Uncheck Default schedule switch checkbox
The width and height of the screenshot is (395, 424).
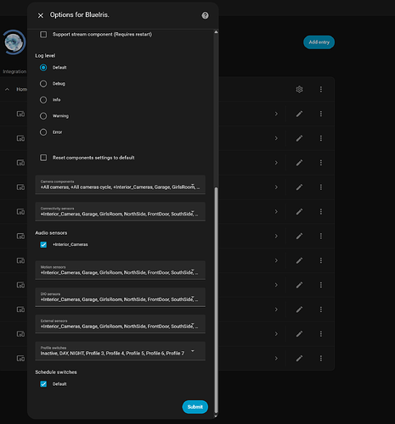tap(43, 384)
